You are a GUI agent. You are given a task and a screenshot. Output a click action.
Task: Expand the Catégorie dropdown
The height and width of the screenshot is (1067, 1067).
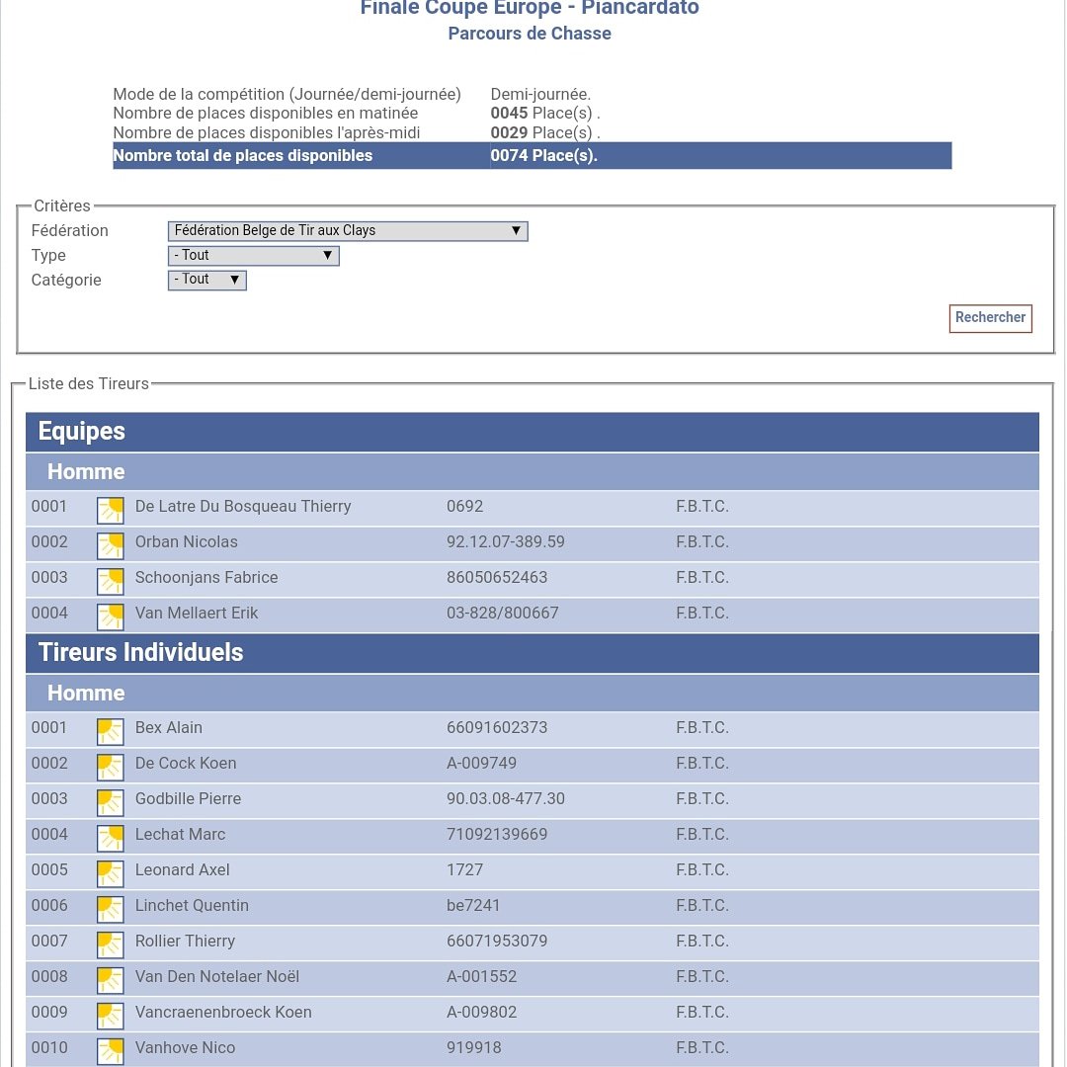[x=206, y=280]
